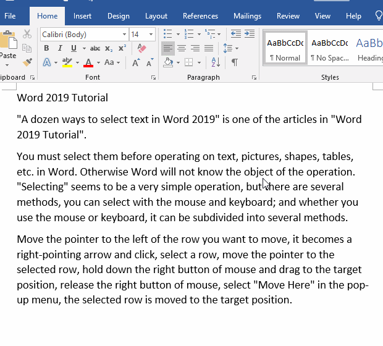Decrease paragraph indent
The image size is (383, 346).
click(236, 34)
